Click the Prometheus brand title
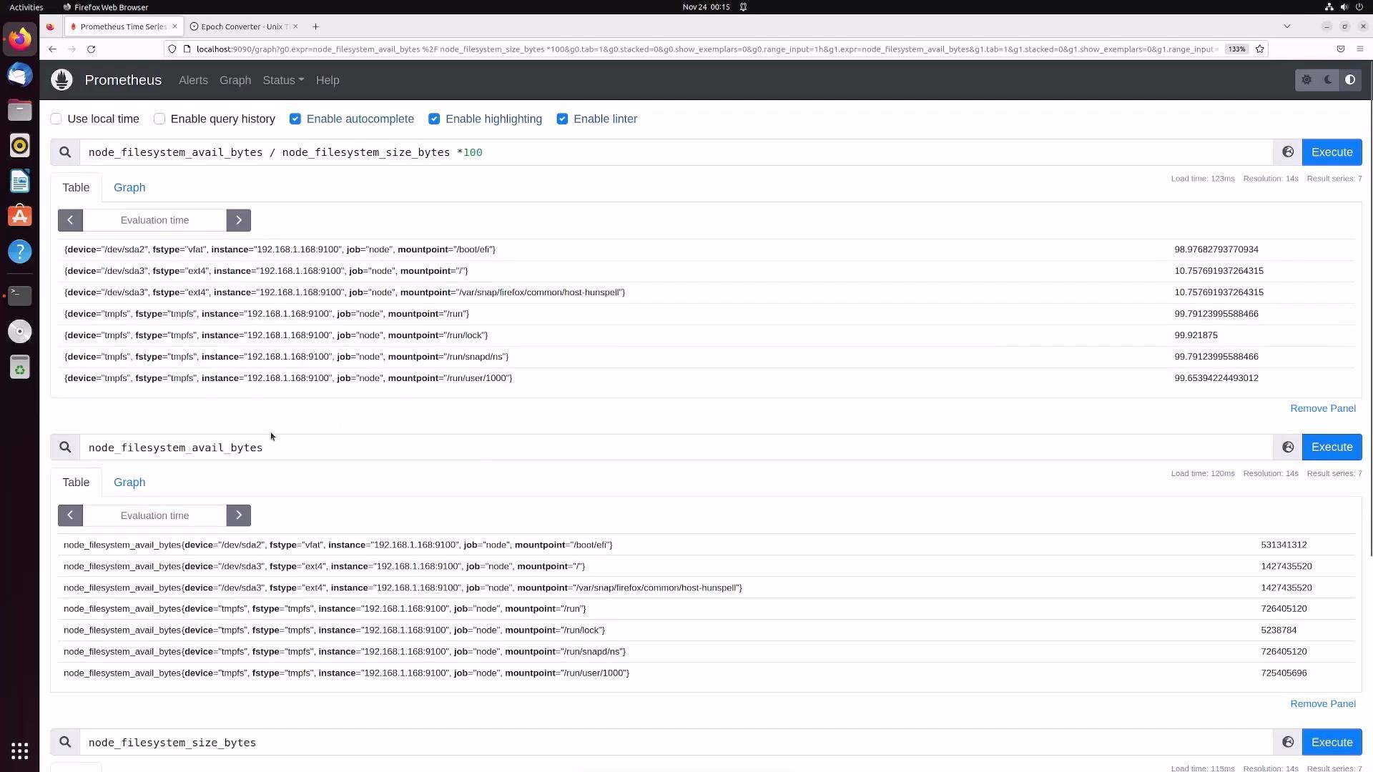Screen dimensions: 1373x772 tap(123, 80)
